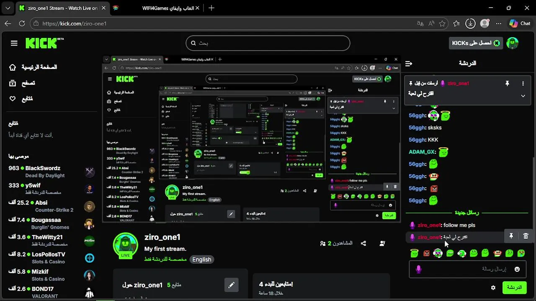Insert the halo emote from quick emote bar
The image size is (536, 301).
[414, 253]
